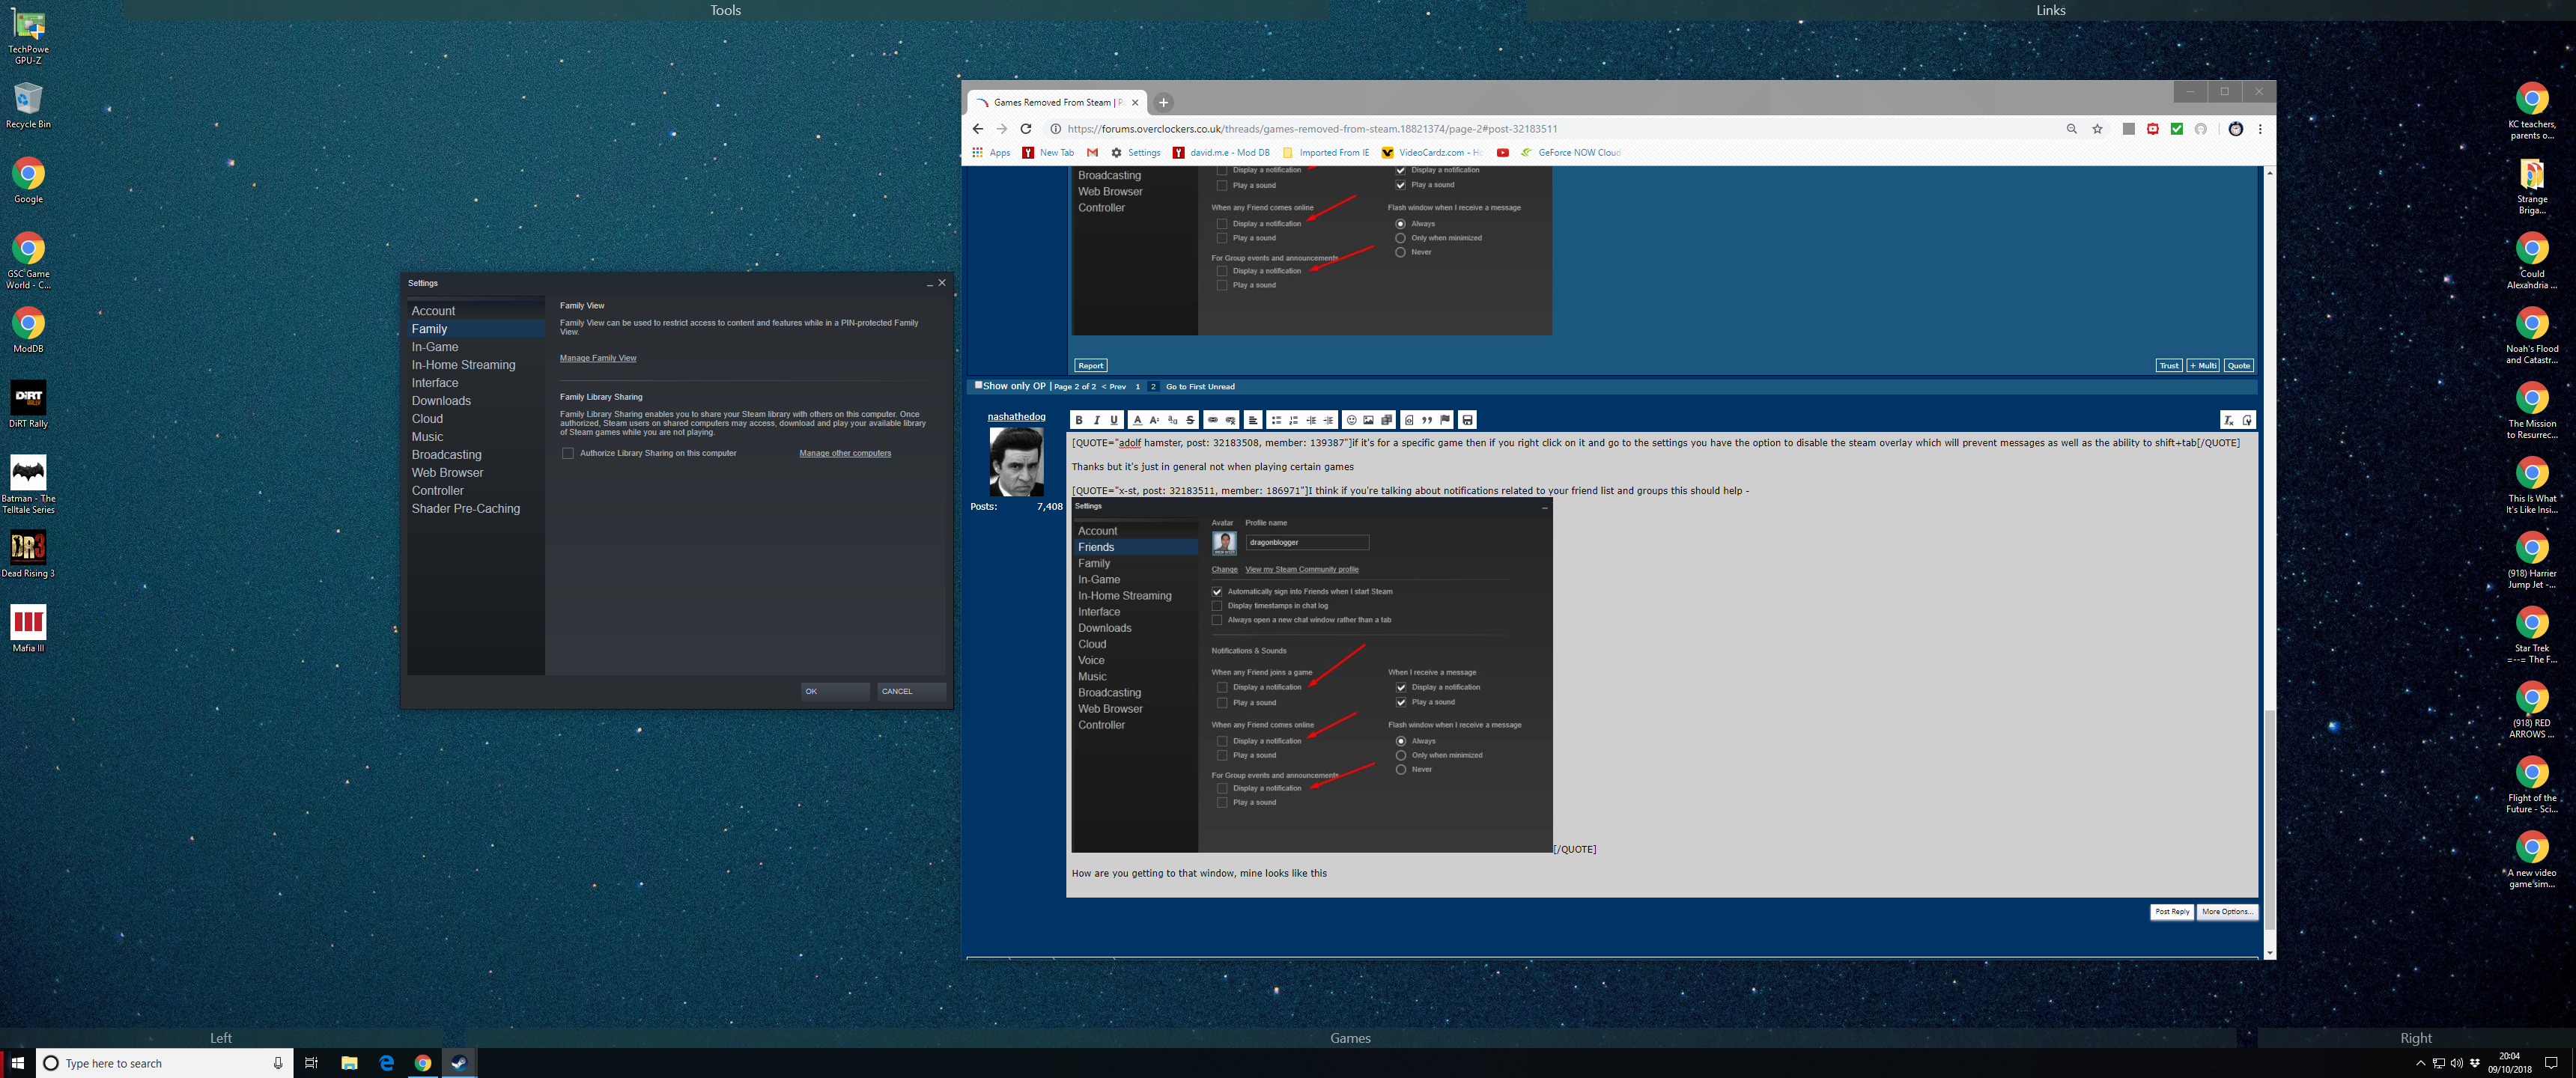This screenshot has width=2576, height=1078.
Task: Click the unlink icon in editor
Action: 1231,420
